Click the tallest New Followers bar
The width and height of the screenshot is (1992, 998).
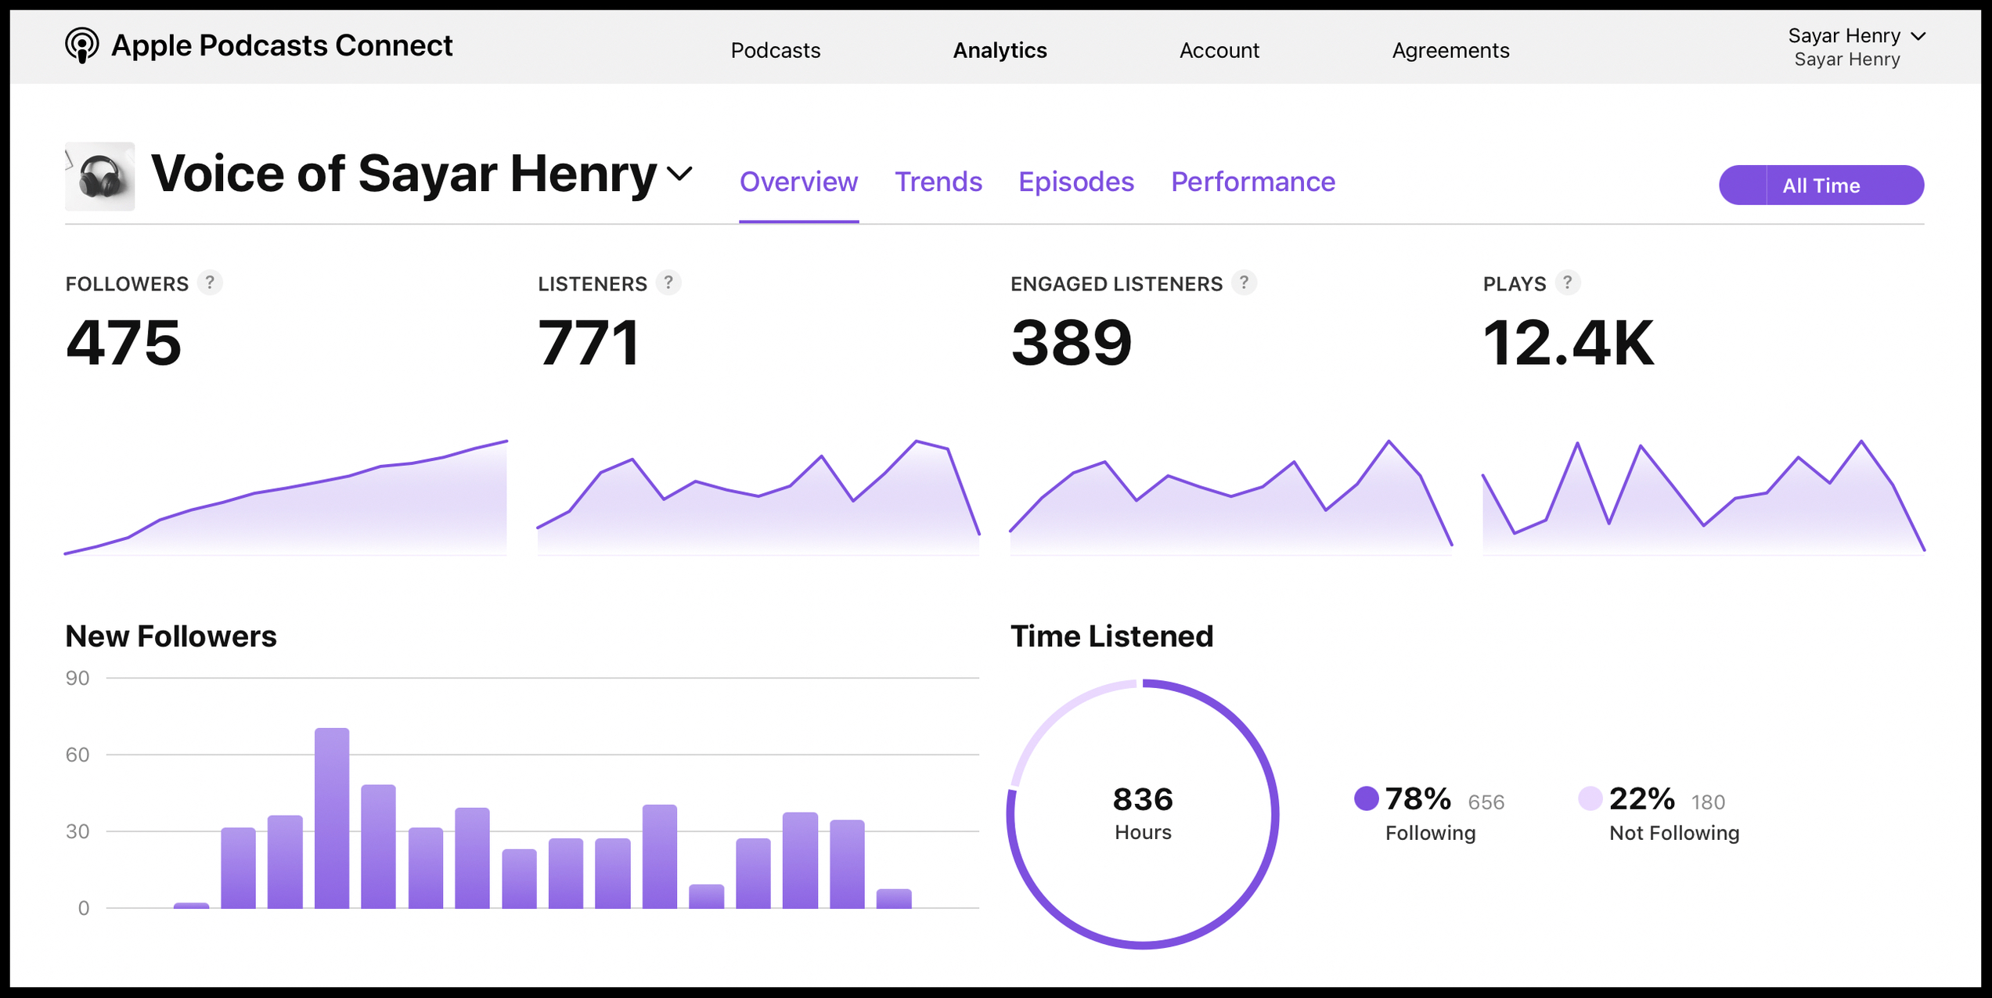[332, 818]
